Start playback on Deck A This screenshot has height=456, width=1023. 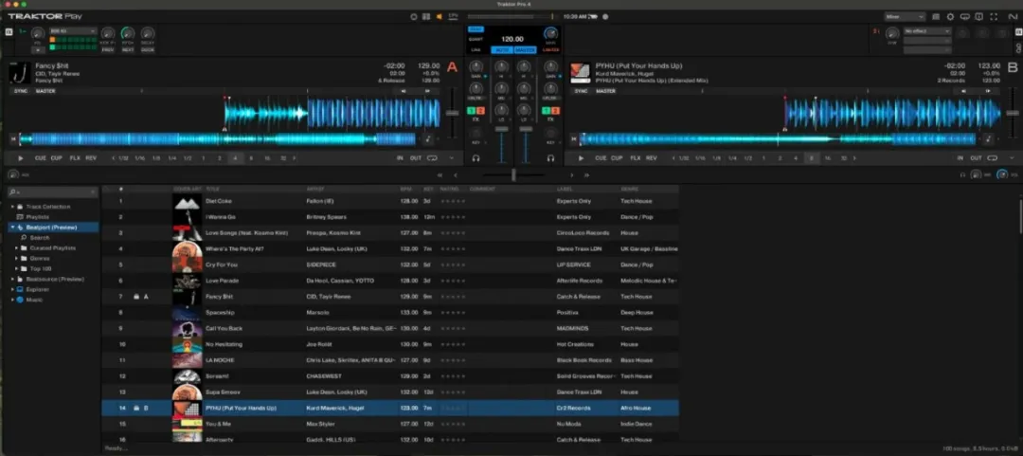pos(21,158)
